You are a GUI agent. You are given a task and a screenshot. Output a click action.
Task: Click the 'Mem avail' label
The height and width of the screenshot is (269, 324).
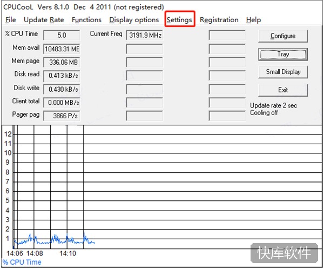pos(26,48)
